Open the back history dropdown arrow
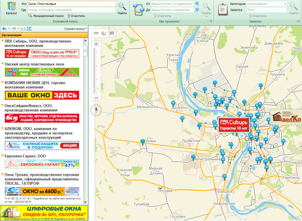This screenshot has height=221, width=302. pos(9,29)
